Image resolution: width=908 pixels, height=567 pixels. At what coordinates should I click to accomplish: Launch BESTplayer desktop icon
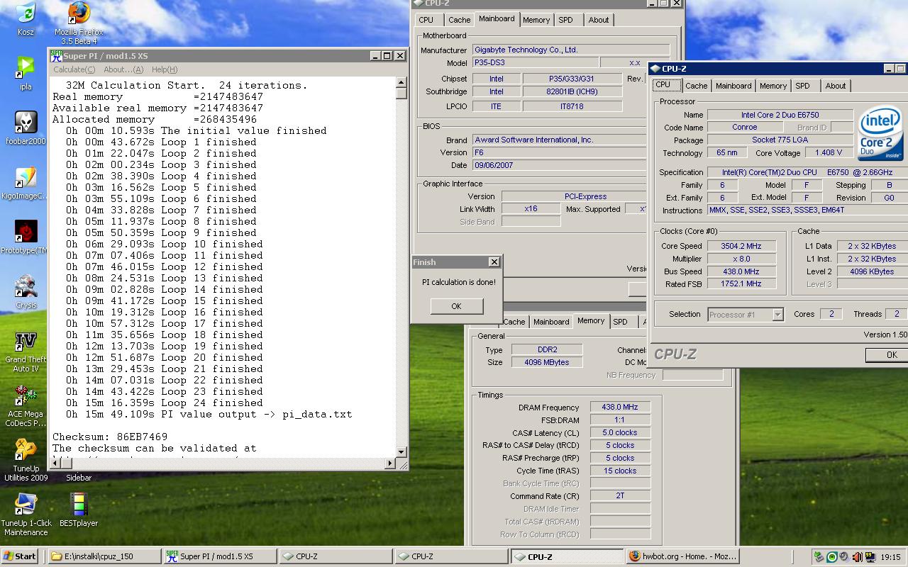[79, 510]
